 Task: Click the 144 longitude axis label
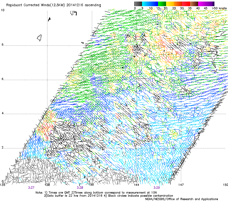[136, 185]
